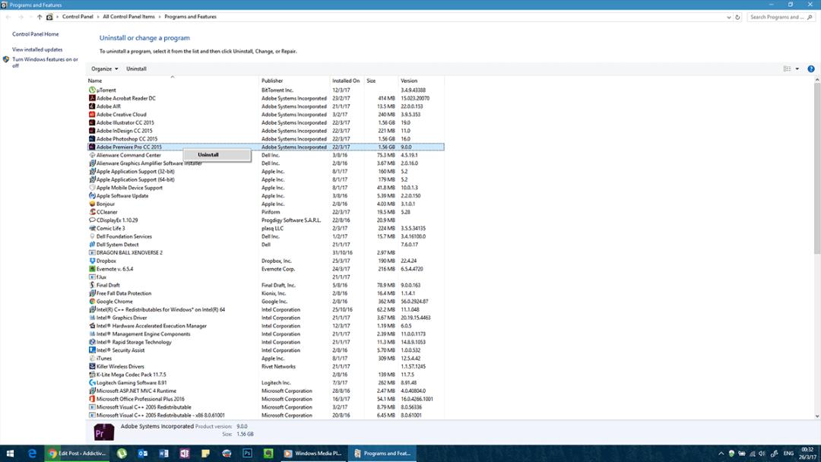The height and width of the screenshot is (462, 821).
Task: Sort by the Name column header
Action: click(173, 81)
